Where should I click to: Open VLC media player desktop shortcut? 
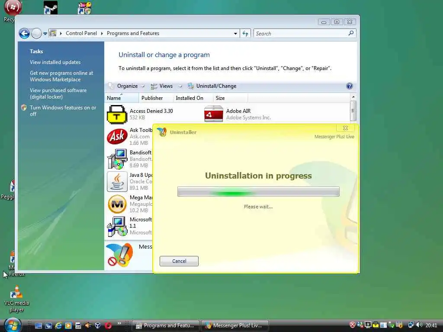coord(16,299)
